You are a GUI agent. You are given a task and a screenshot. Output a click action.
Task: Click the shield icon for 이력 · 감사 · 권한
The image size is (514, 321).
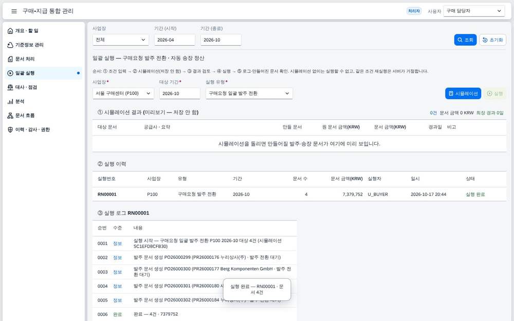tap(10, 129)
